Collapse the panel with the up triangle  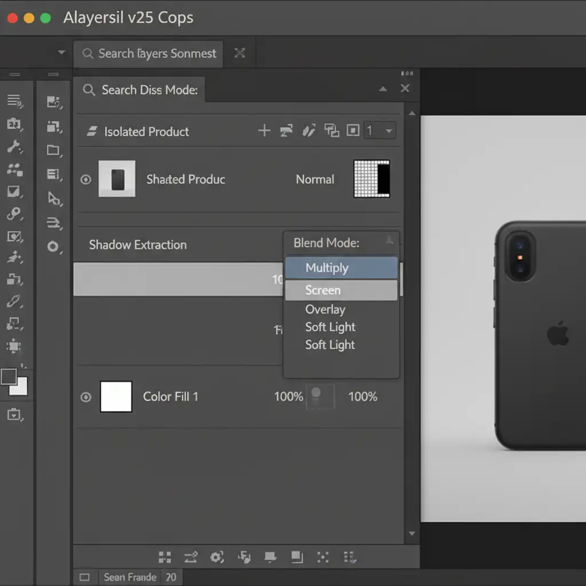[383, 89]
